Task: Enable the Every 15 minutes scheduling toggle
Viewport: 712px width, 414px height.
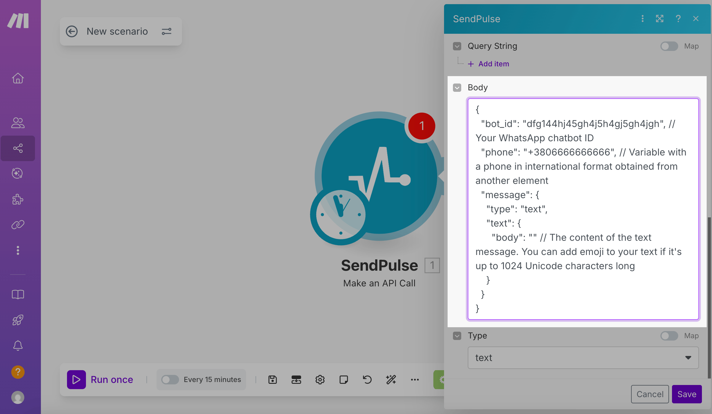Action: click(x=170, y=379)
